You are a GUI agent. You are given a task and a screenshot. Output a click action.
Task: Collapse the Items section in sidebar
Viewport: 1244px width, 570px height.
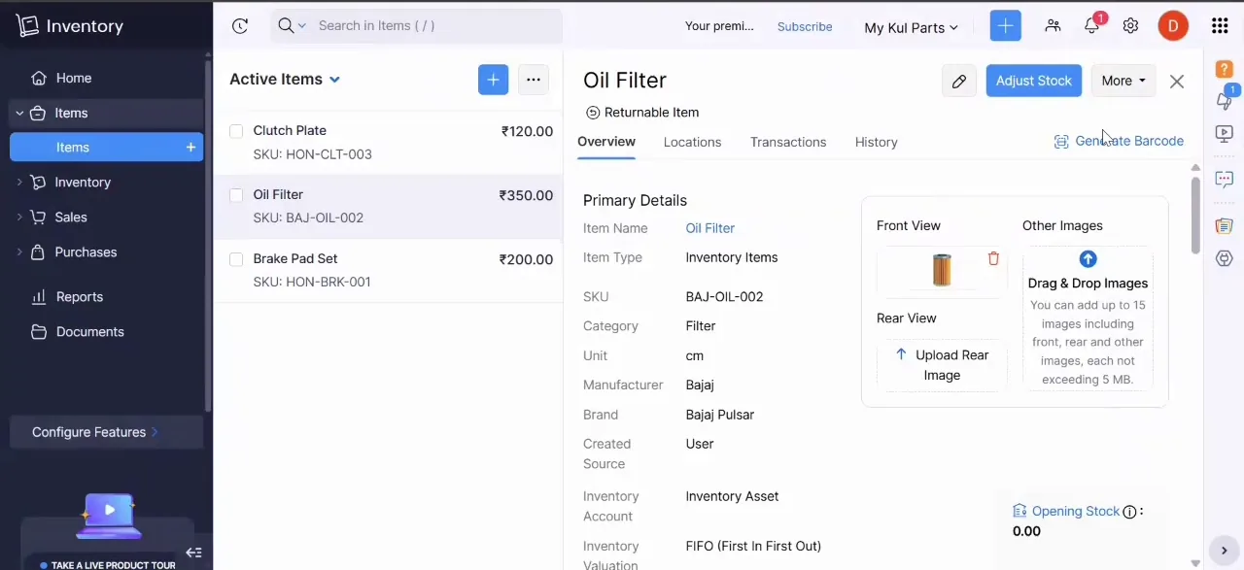pyautogui.click(x=18, y=114)
